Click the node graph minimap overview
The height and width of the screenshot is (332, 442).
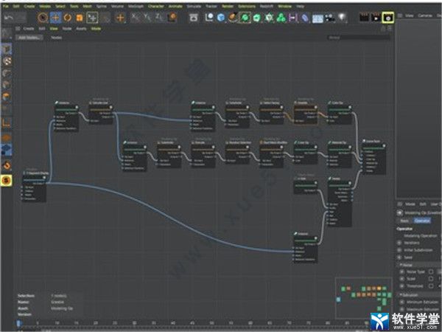click(x=364, y=298)
